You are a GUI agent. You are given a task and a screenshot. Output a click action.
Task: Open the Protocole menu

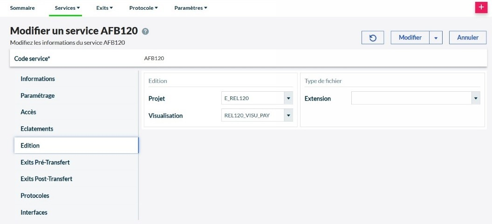143,8
